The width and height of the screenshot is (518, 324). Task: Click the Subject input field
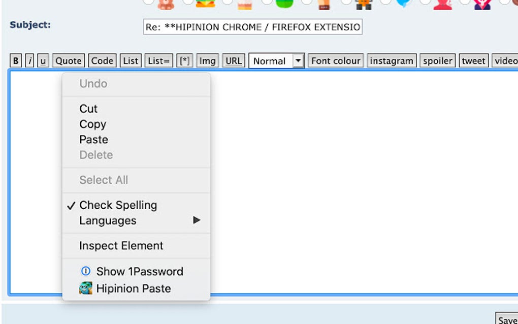tap(252, 27)
